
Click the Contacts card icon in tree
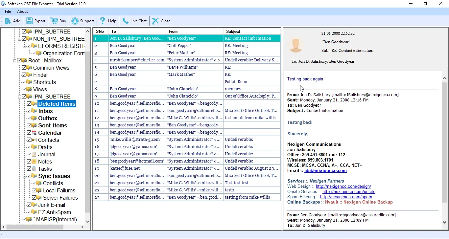coord(34,140)
